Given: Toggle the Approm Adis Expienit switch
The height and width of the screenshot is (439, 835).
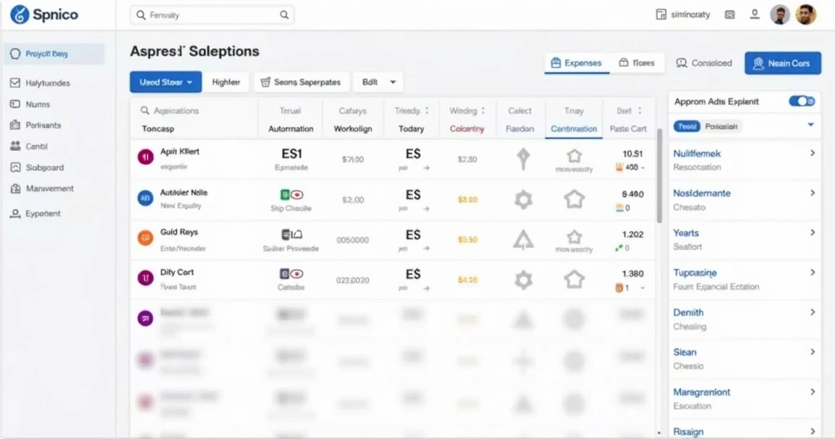Looking at the screenshot, I should pyautogui.click(x=801, y=102).
